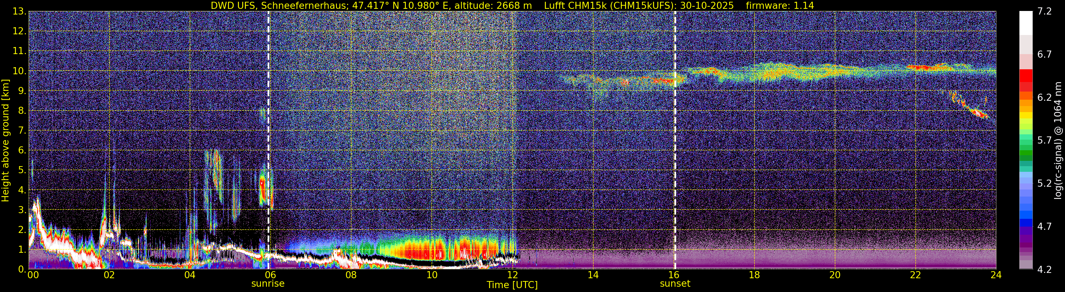Click the 'log(rc-signal) @ 1064 nm' colorbar label
1065x292 pixels.
(1058, 140)
